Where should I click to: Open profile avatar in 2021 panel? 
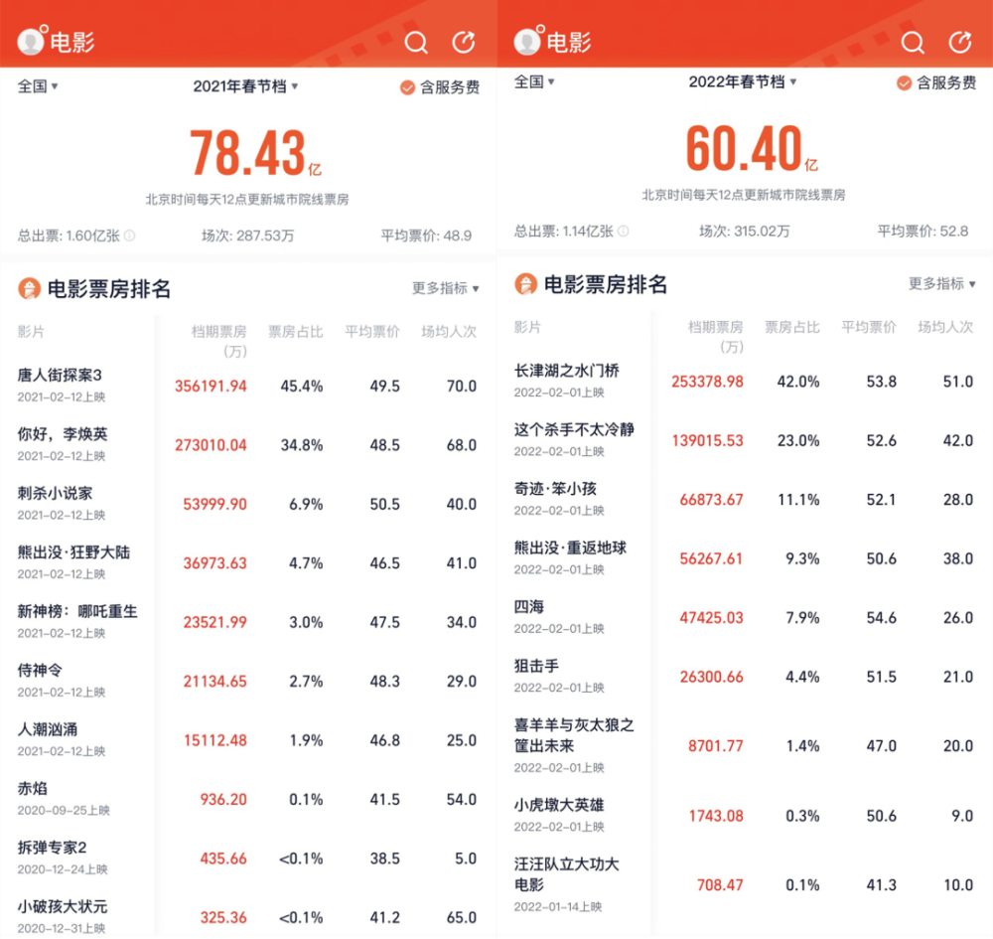(31, 41)
